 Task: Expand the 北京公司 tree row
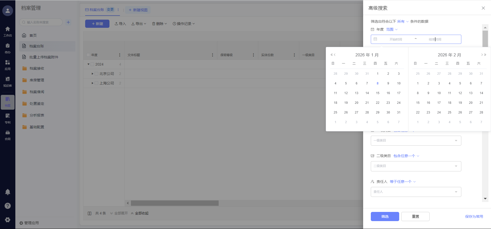pyautogui.click(x=92, y=74)
